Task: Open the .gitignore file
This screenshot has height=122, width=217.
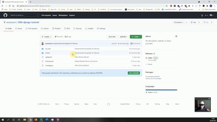Action: 49,57
